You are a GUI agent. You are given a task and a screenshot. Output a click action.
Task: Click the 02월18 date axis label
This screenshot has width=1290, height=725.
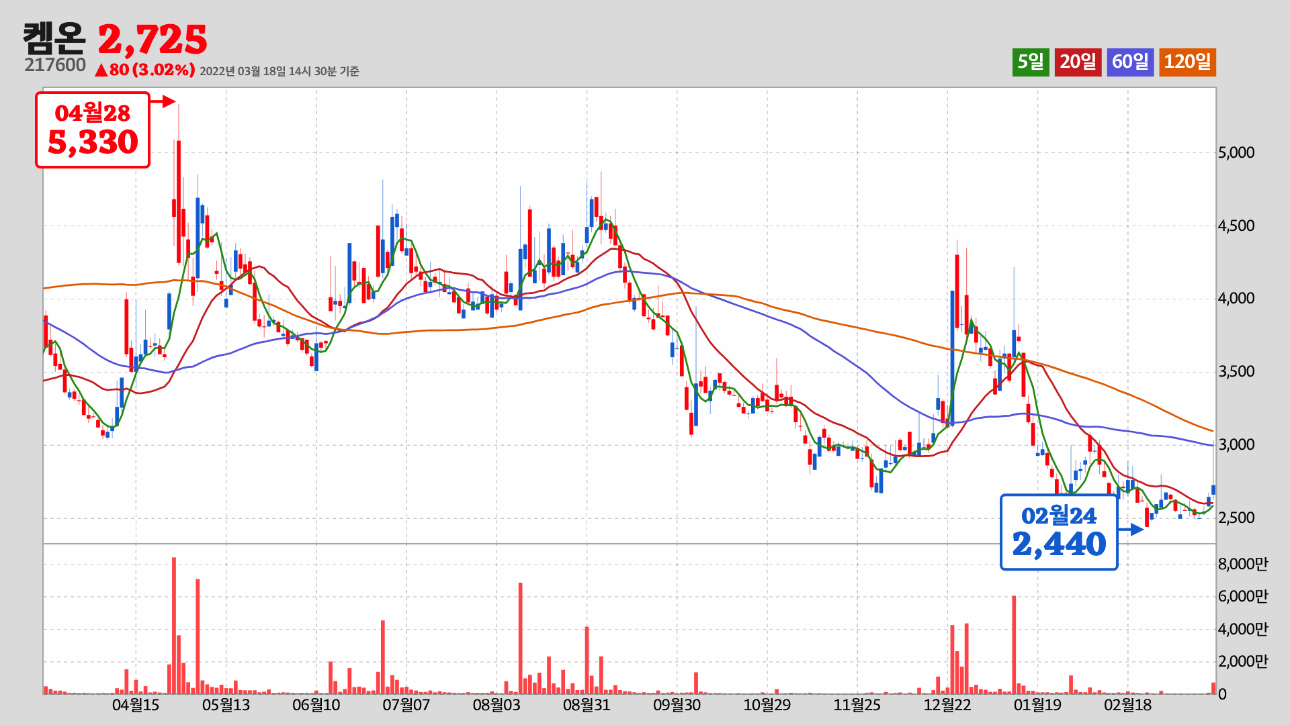[1128, 706]
